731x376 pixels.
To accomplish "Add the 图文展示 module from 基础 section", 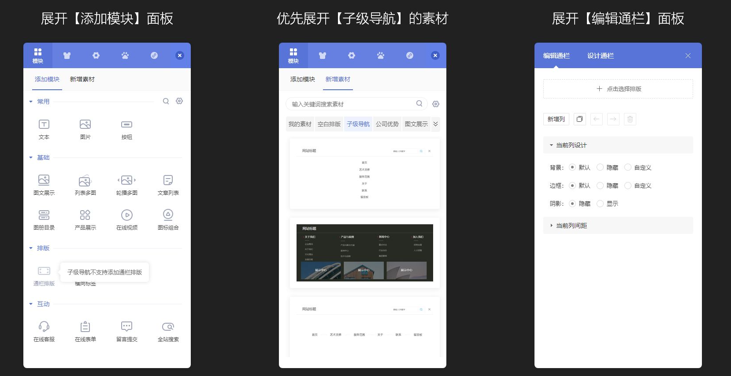I will point(44,185).
